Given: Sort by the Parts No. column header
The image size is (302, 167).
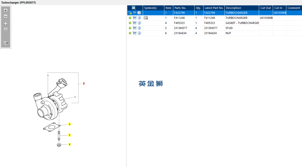Looking at the screenshot, I should (184, 8).
